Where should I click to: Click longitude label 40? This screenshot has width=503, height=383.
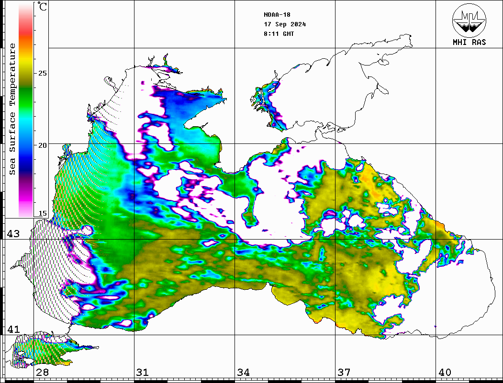pos(445,372)
